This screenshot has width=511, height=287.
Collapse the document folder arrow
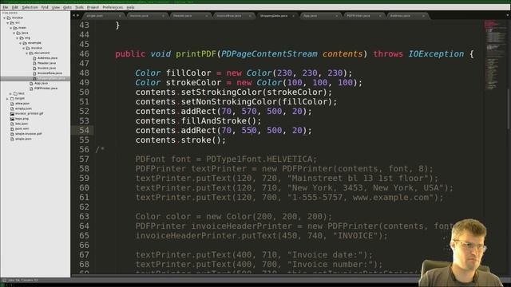point(26,53)
